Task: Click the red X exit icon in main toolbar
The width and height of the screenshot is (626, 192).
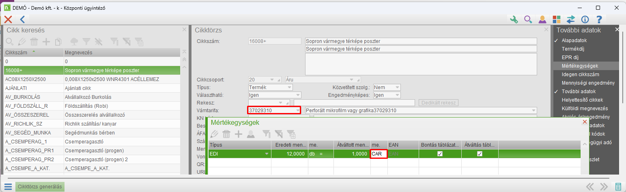Action: [x=8, y=19]
